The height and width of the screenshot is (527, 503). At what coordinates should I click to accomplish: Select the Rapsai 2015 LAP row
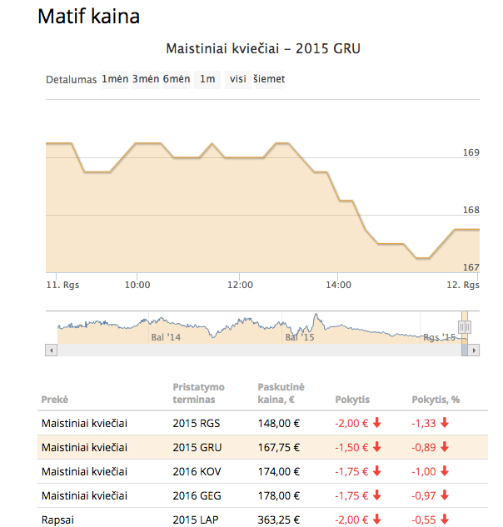click(x=262, y=519)
